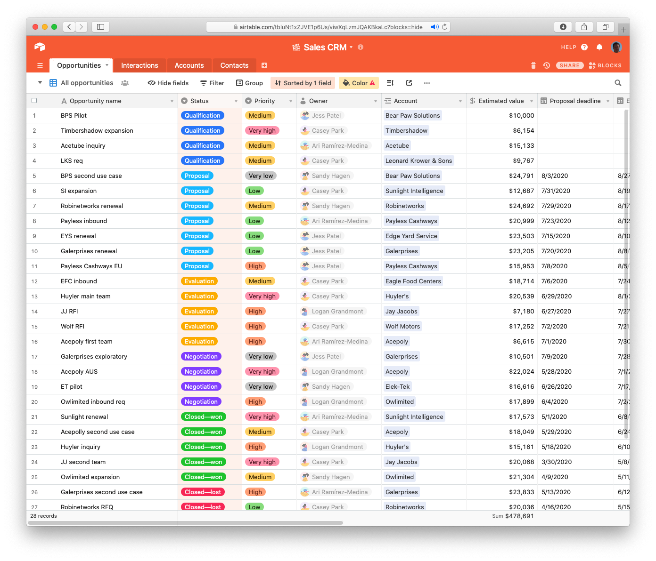Screen dimensions: 656x561
Task: Open the more options ellipsis in toolbar
Action: [427, 83]
